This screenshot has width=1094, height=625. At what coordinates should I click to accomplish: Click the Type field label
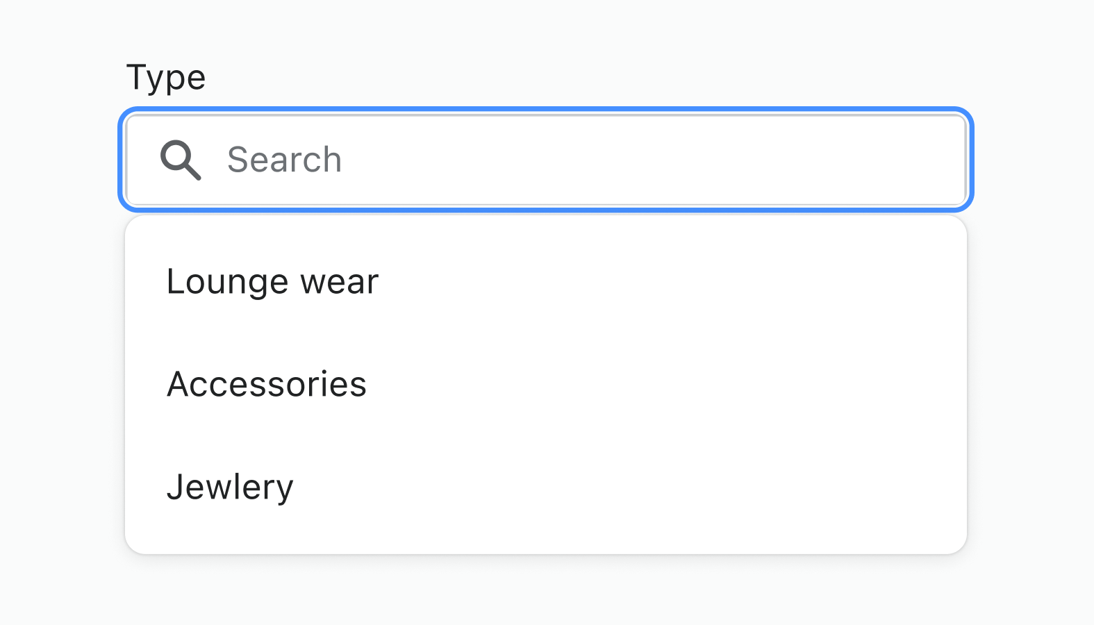tap(166, 77)
